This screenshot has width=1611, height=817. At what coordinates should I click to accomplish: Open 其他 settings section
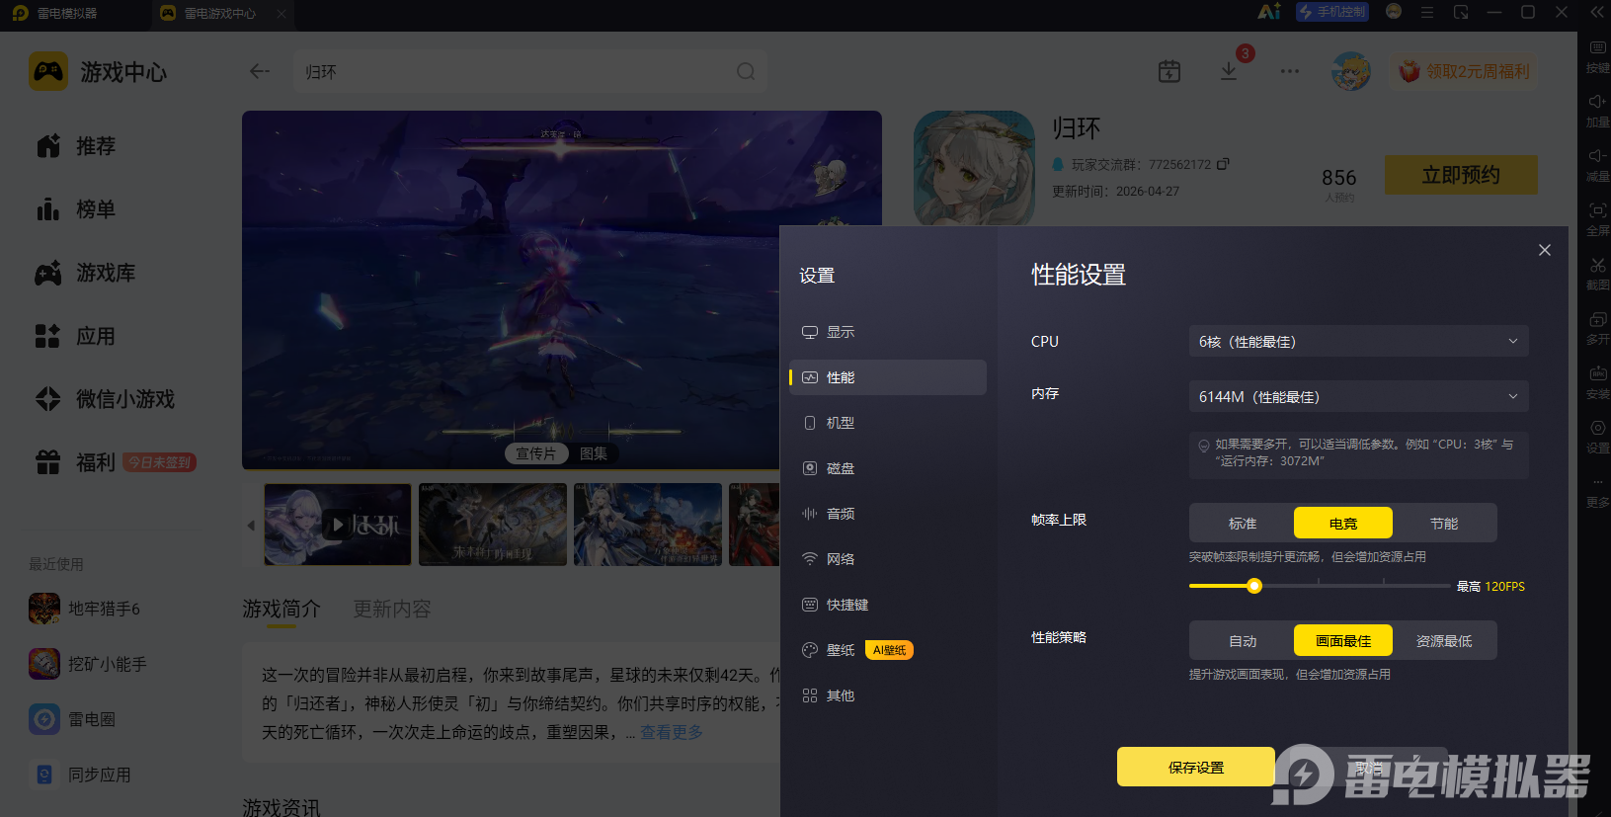(x=888, y=695)
